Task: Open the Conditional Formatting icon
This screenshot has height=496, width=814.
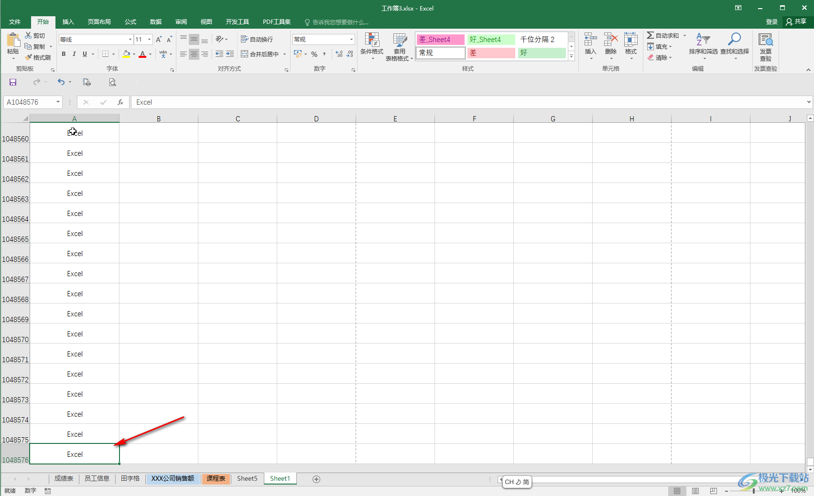Action: (x=371, y=40)
